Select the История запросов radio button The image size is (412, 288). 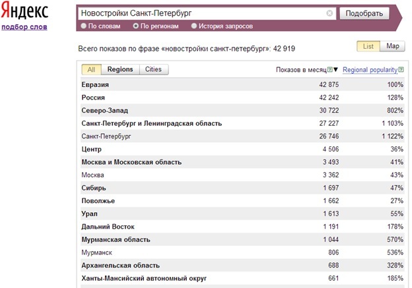coord(194,26)
